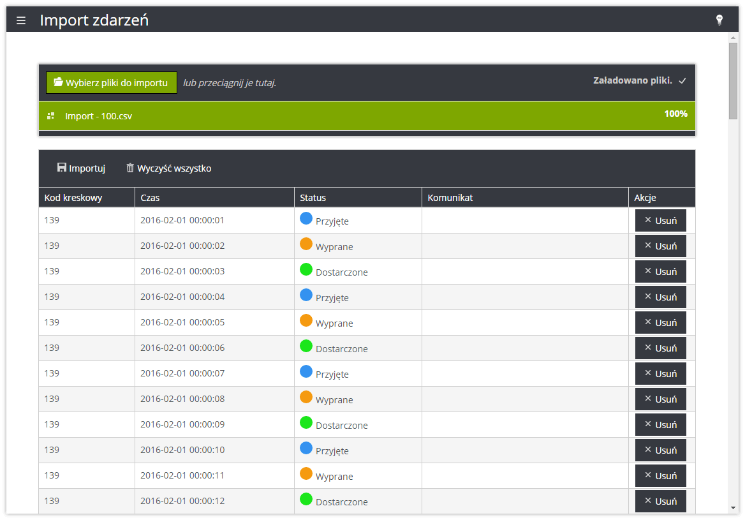745x520 pixels.
Task: Click the Import - 100.csv file icon
Action: pyautogui.click(x=51, y=116)
